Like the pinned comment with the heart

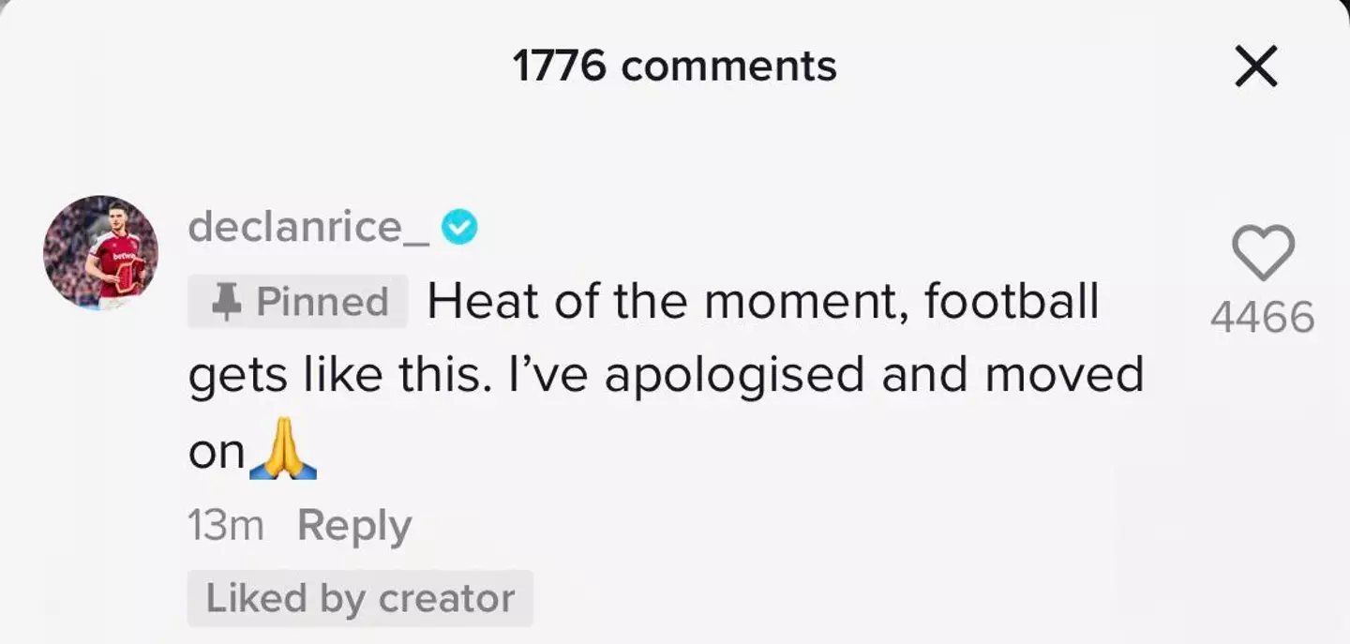1263,253
